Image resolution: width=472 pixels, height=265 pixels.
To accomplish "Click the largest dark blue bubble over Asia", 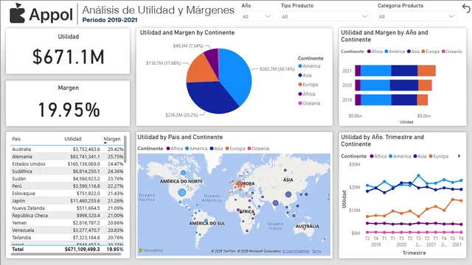I will (288, 194).
